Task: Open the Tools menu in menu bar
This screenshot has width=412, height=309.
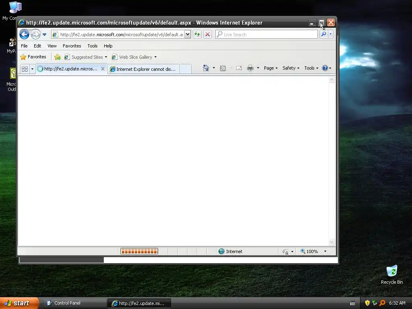Action: pos(93,46)
